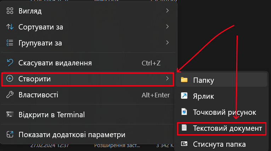This screenshot has width=271, height=151.
Task: Click the Властивості wrench icon
Action: [x=10, y=95]
